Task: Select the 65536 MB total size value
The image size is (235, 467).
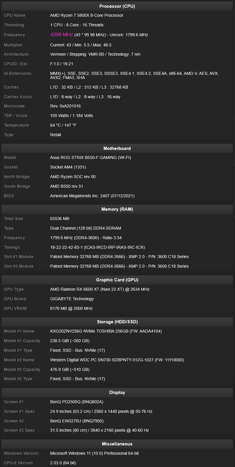Action: [60, 219]
